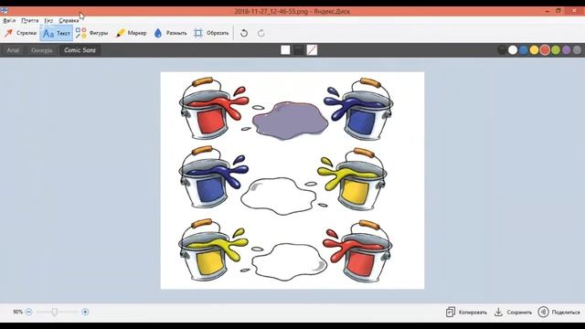Click the empty puddle between yellow and red buckets

click(x=289, y=261)
